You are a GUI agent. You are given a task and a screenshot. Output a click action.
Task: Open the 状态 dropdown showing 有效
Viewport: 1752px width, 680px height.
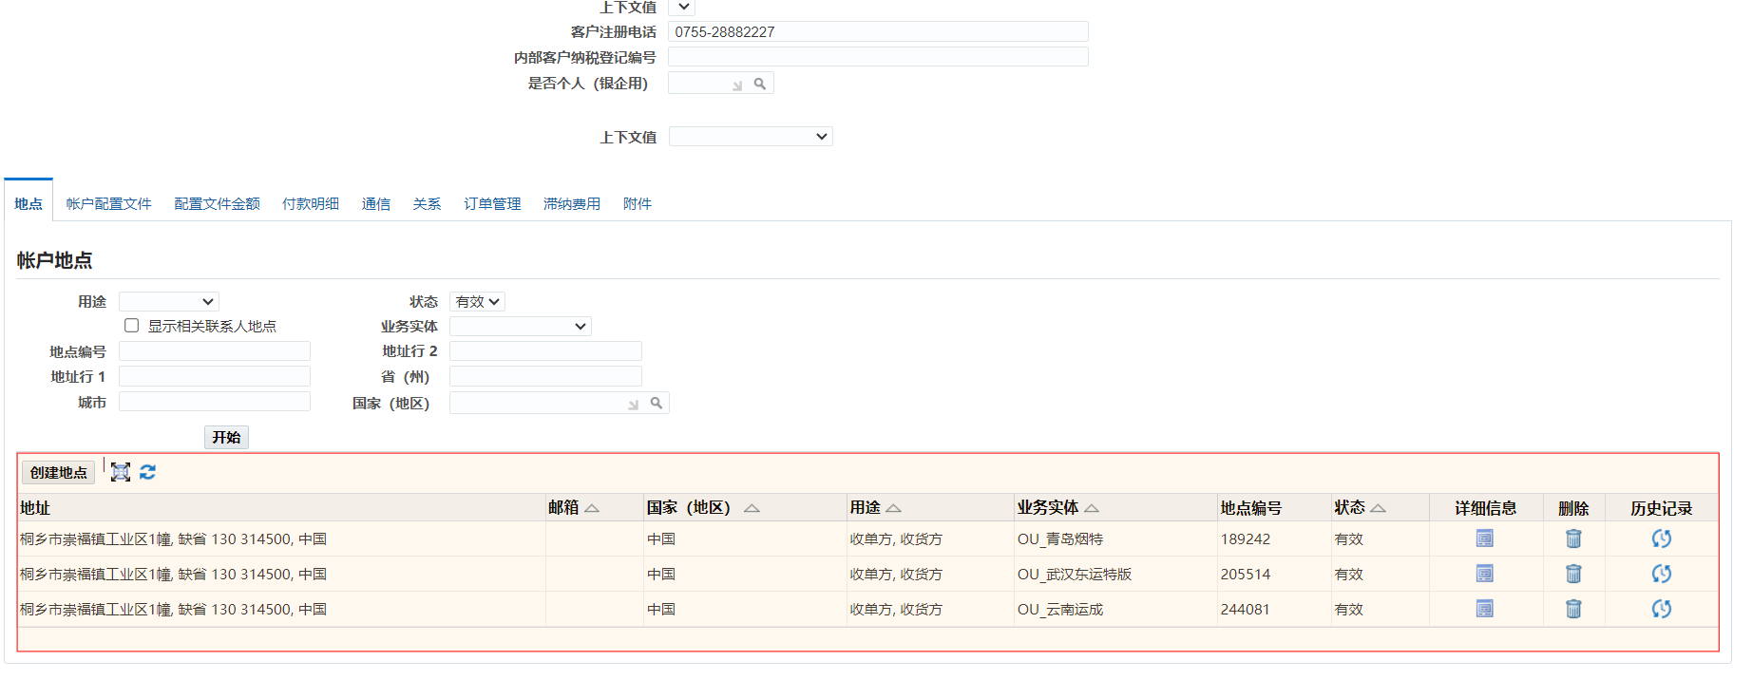[x=477, y=302]
